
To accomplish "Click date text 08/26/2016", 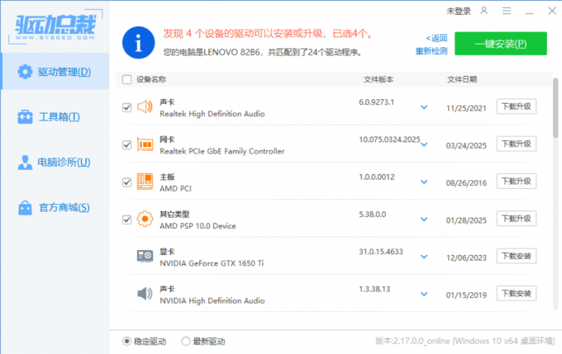I will pos(466,183).
